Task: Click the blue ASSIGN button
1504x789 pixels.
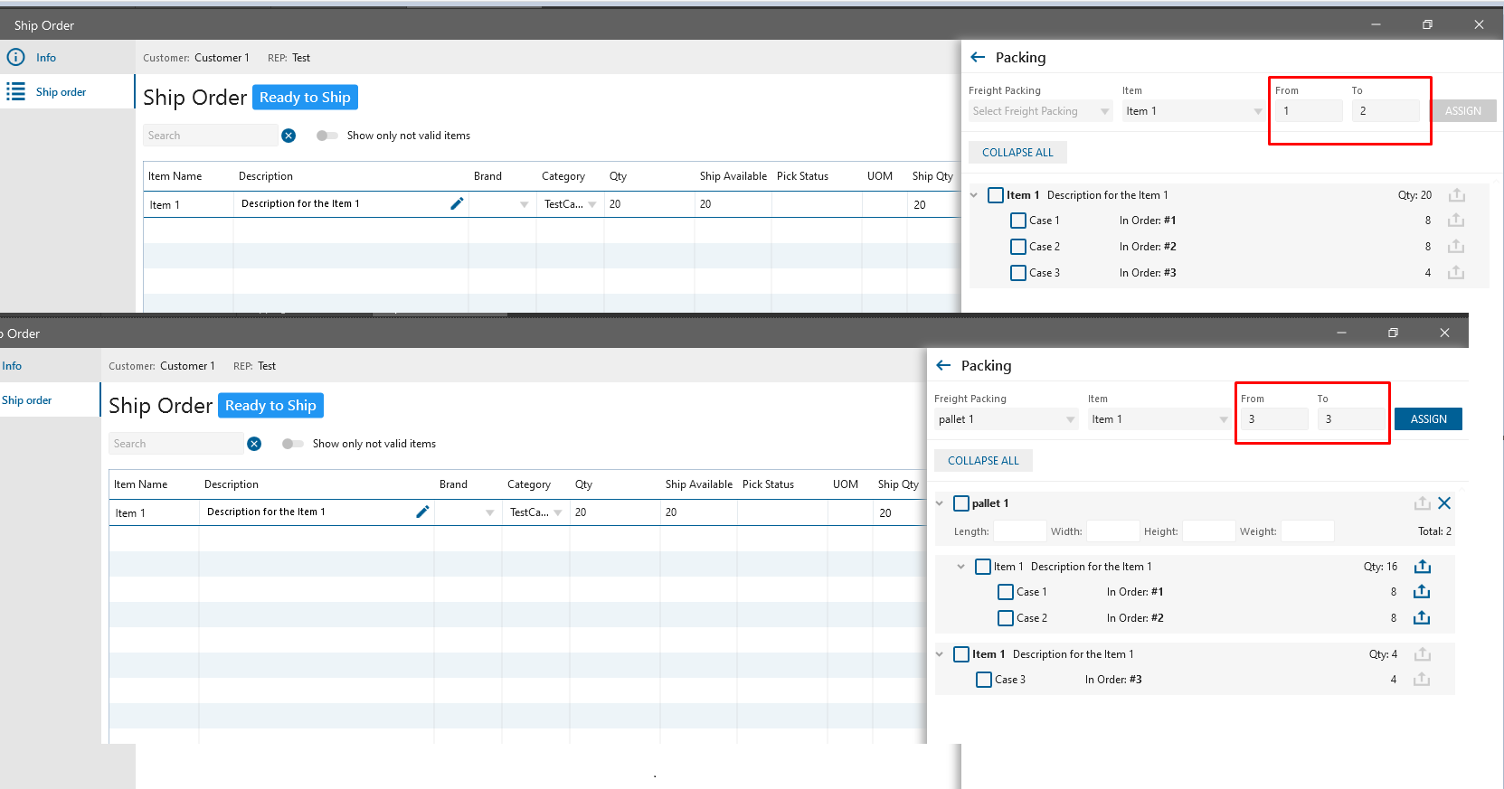Action: (x=1428, y=419)
